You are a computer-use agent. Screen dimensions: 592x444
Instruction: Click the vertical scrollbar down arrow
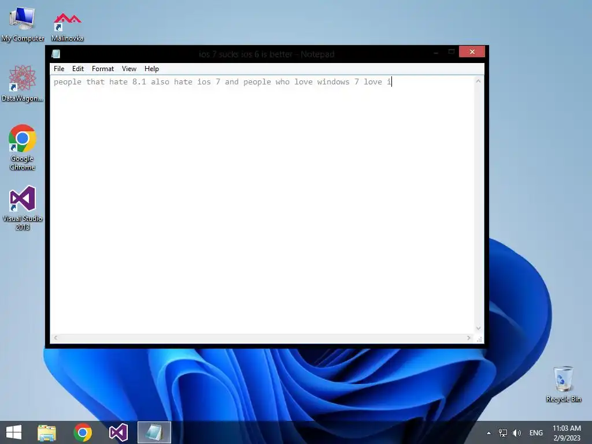coord(478,328)
